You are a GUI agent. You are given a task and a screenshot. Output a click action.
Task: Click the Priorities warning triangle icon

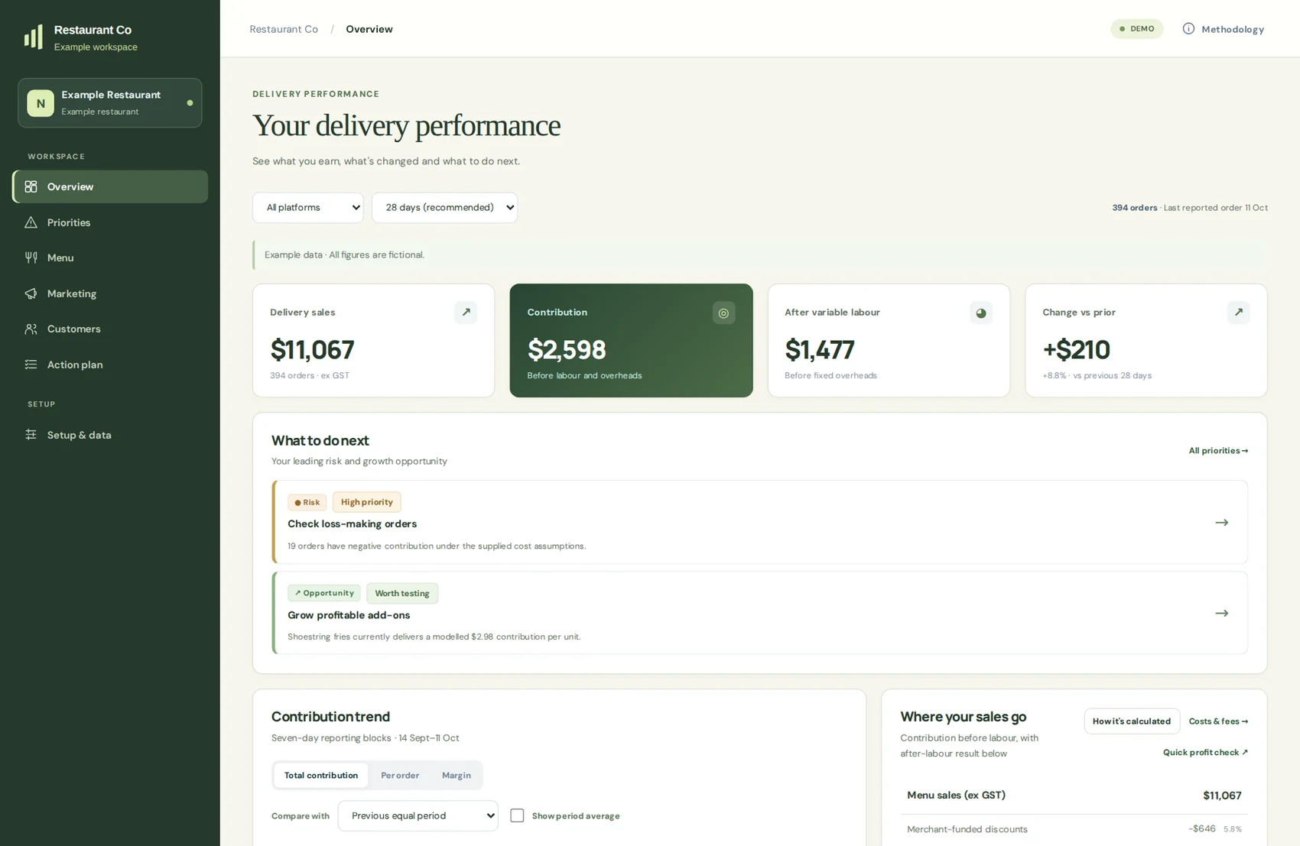[31, 222]
